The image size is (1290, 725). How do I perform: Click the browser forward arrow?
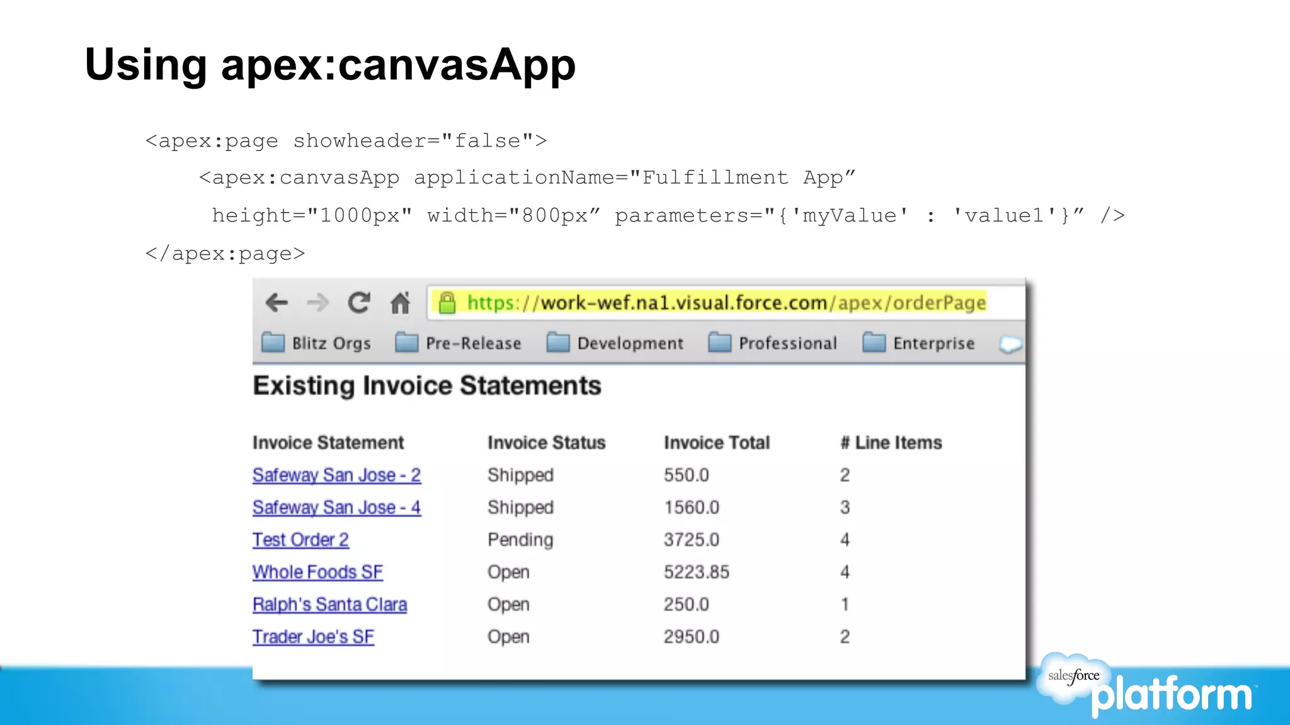pyautogui.click(x=317, y=303)
